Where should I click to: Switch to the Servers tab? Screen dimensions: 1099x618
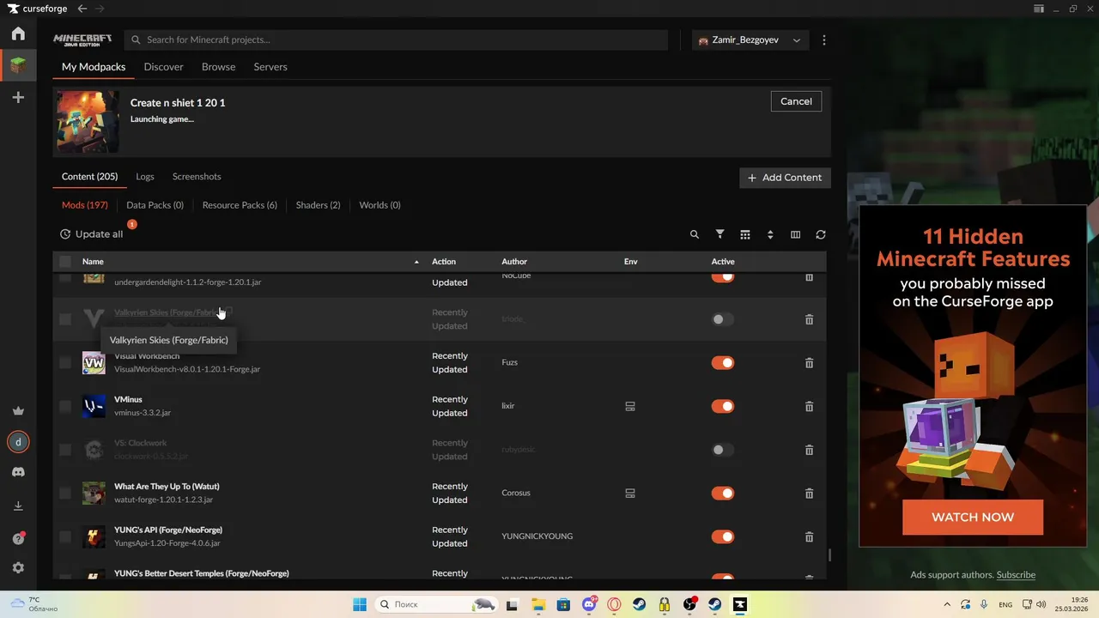point(270,67)
